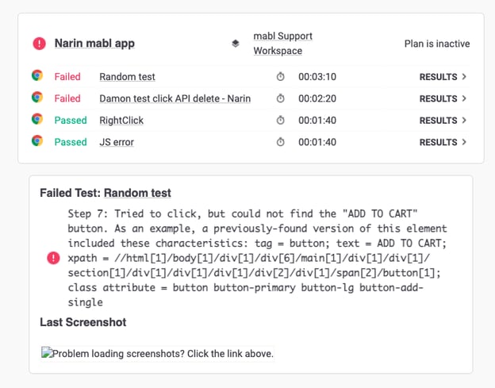Expand the RESULTS chevron for the JS error test

(464, 142)
